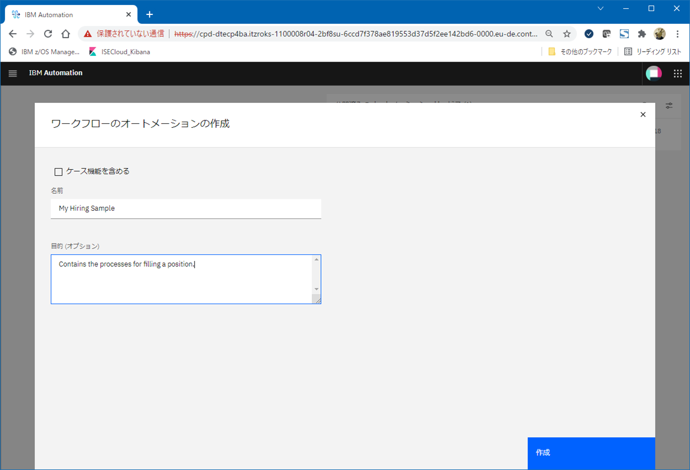
Task: Click the IBM Automation header title
Action: coord(56,73)
